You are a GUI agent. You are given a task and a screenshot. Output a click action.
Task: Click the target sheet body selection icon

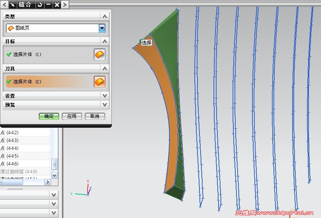(100, 54)
